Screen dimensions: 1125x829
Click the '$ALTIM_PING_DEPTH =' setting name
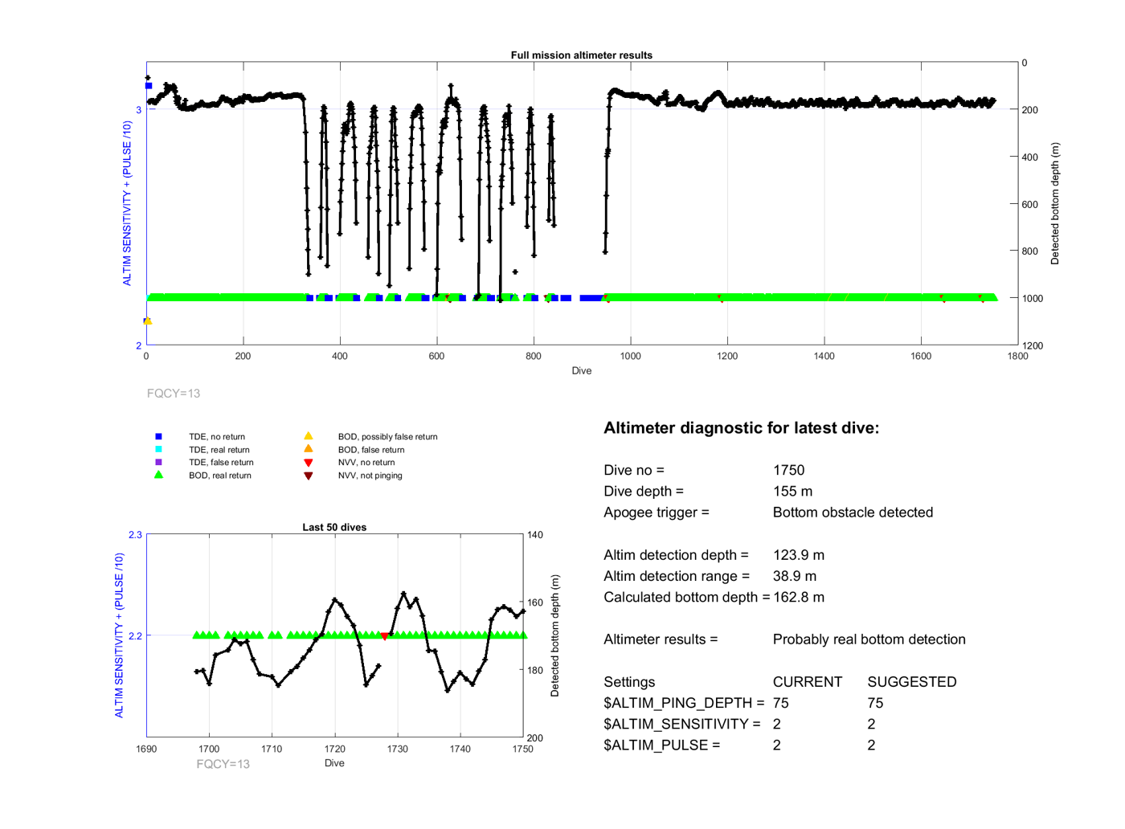tap(684, 703)
